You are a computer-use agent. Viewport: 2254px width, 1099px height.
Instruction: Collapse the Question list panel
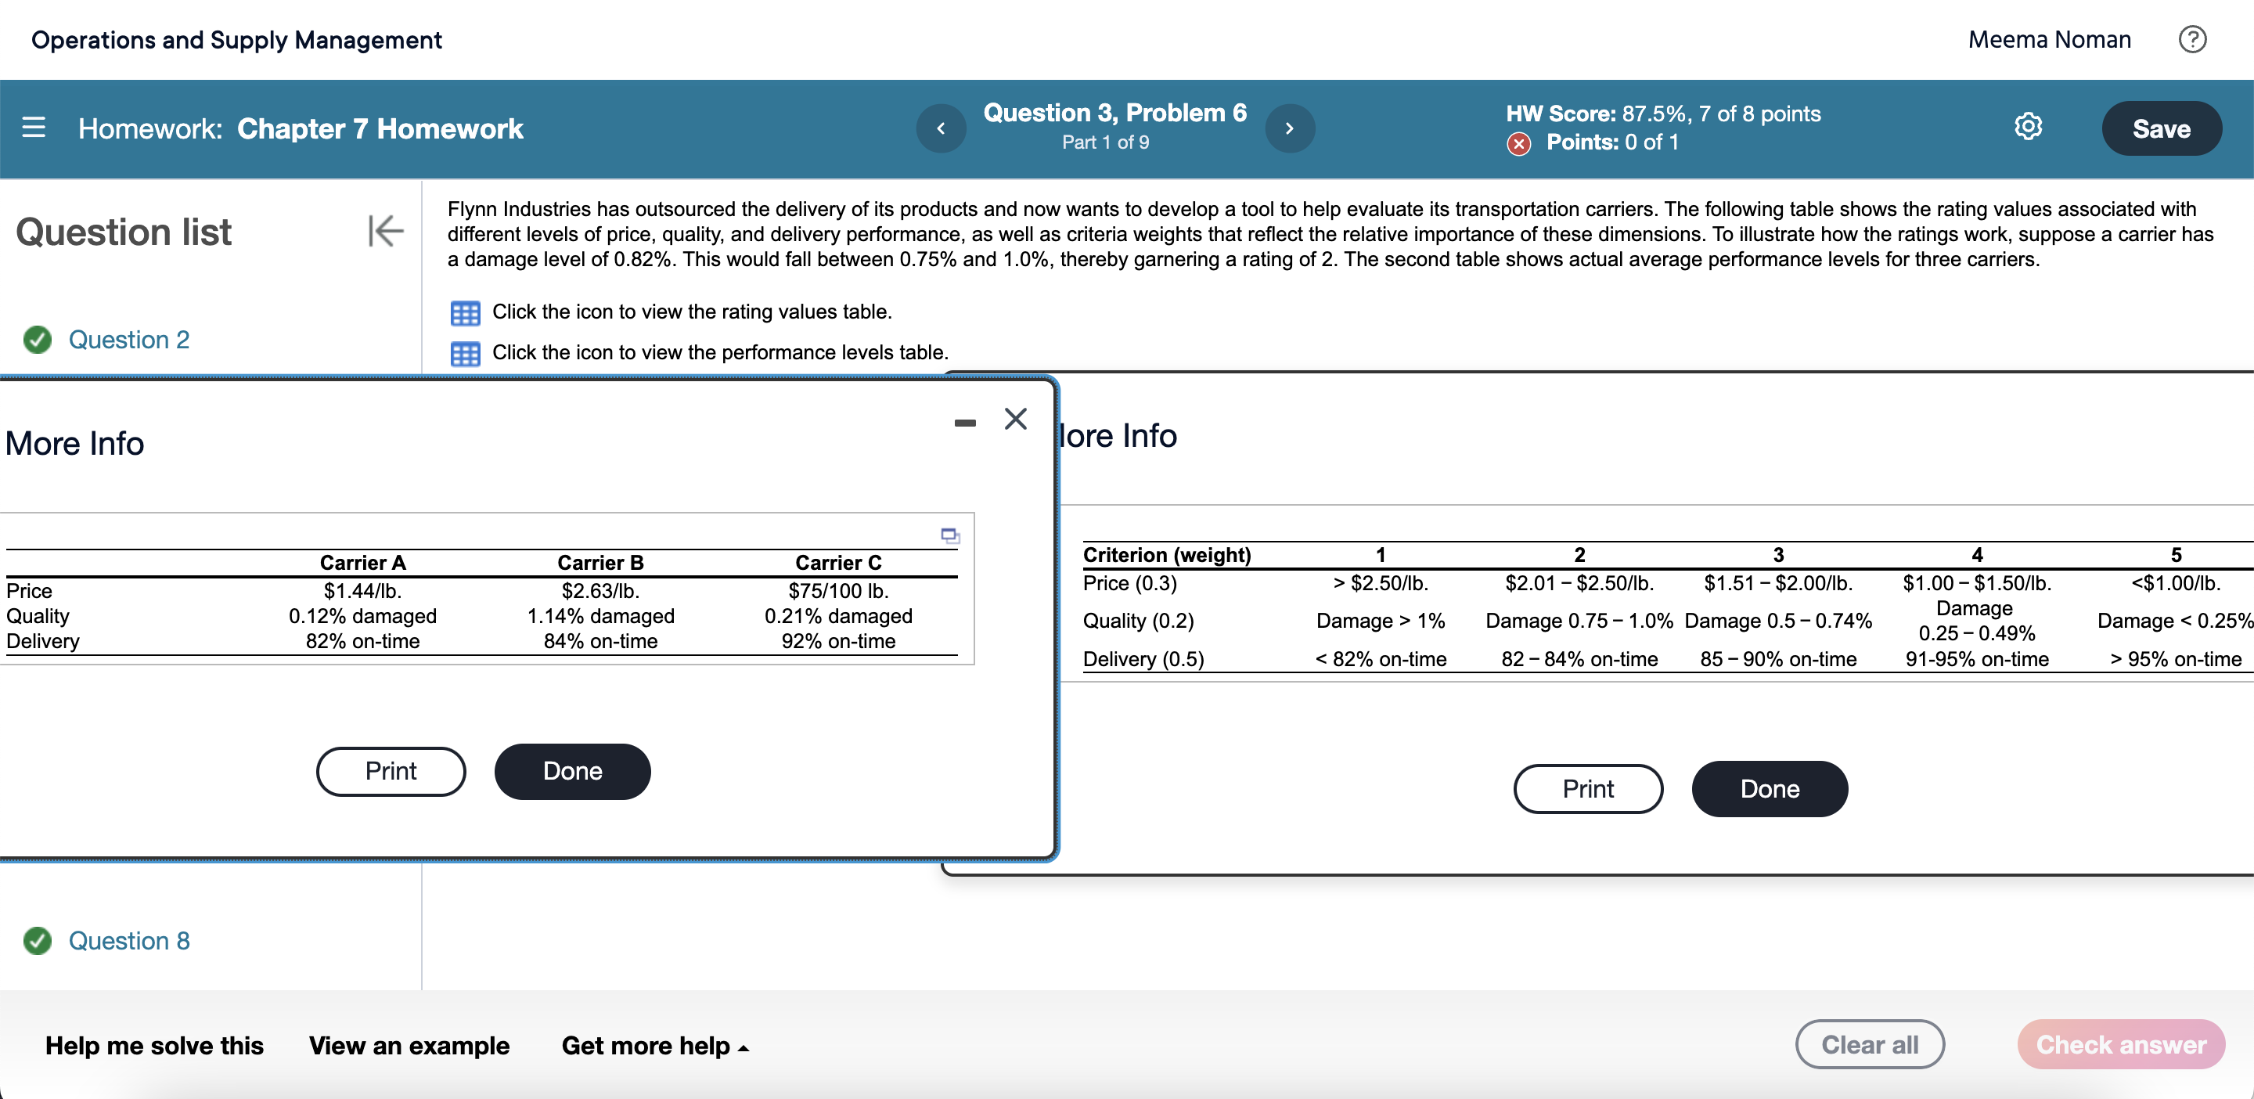point(385,231)
